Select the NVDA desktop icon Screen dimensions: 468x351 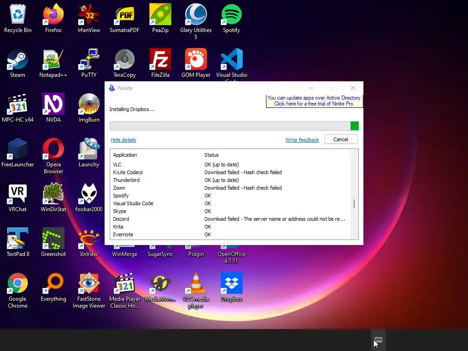click(x=53, y=104)
